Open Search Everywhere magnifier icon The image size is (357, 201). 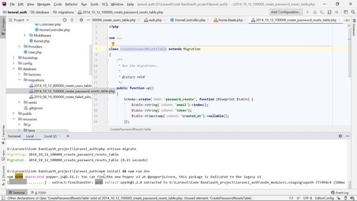click(x=353, y=12)
